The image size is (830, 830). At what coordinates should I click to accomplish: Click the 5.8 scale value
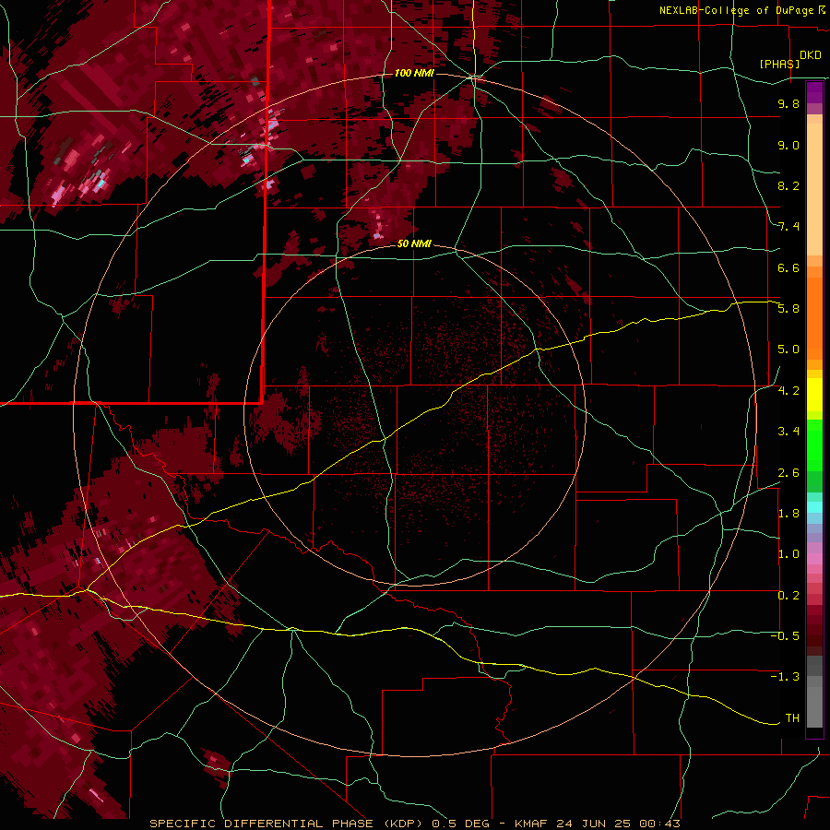pyautogui.click(x=788, y=309)
